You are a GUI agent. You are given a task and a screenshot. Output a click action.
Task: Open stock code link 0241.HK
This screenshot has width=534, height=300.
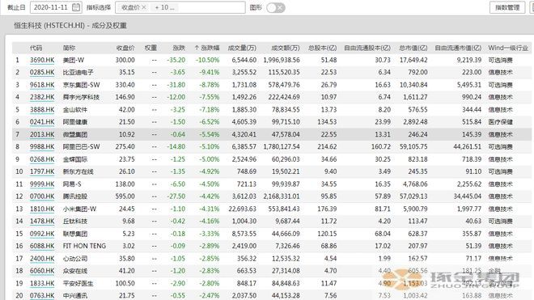(42, 122)
